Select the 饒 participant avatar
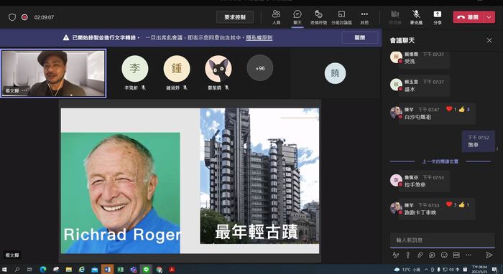This screenshot has height=274, width=503. [x=335, y=73]
